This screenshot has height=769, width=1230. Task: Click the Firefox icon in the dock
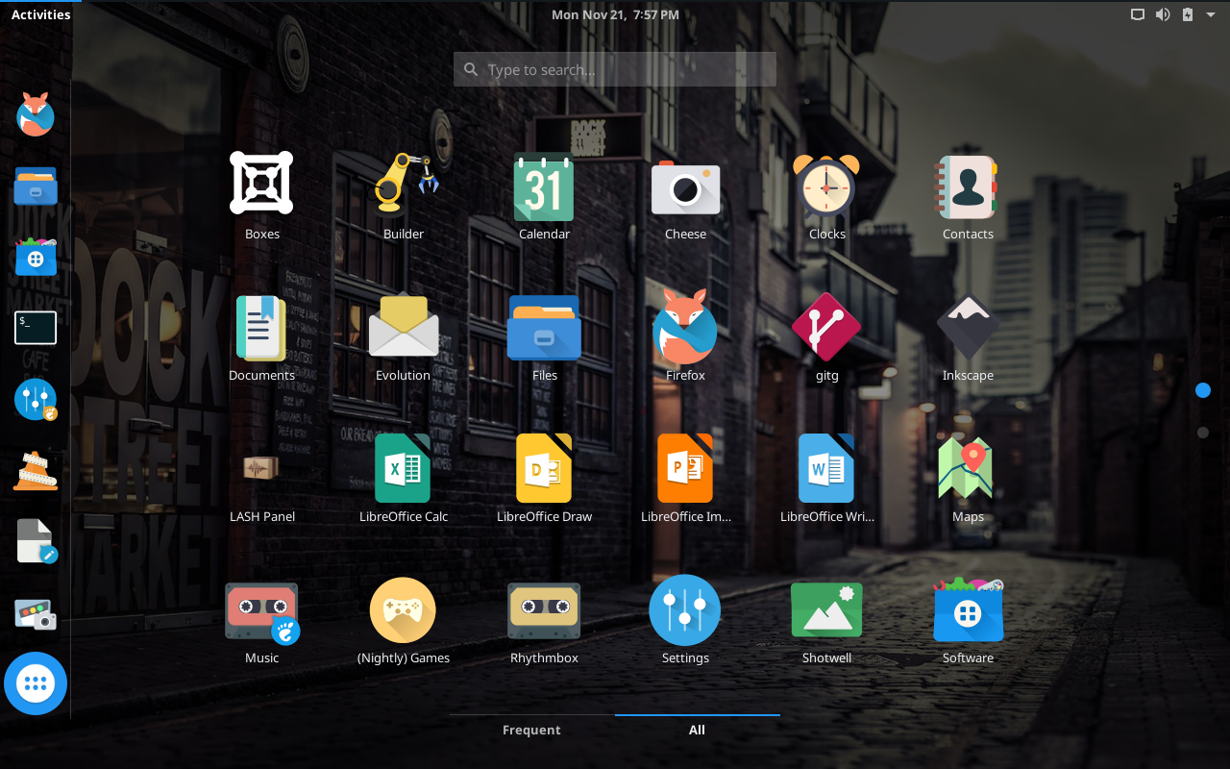36,114
